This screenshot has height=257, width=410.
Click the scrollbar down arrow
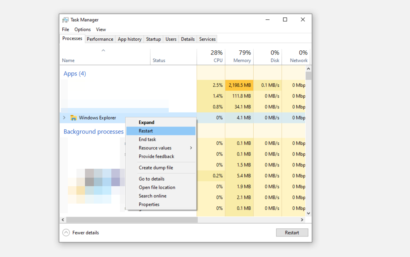tap(308, 213)
